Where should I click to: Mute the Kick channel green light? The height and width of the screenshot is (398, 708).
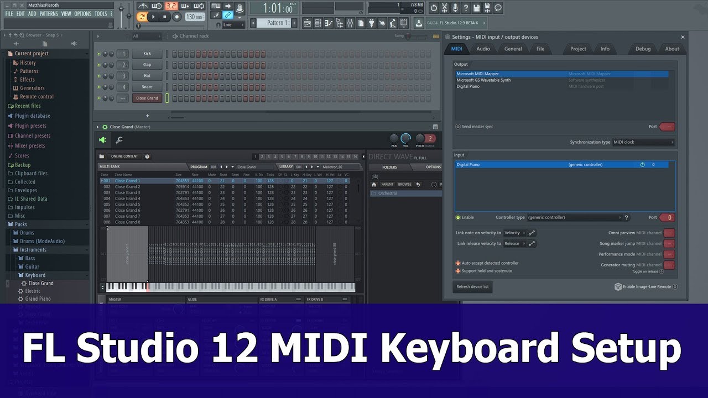coord(99,54)
